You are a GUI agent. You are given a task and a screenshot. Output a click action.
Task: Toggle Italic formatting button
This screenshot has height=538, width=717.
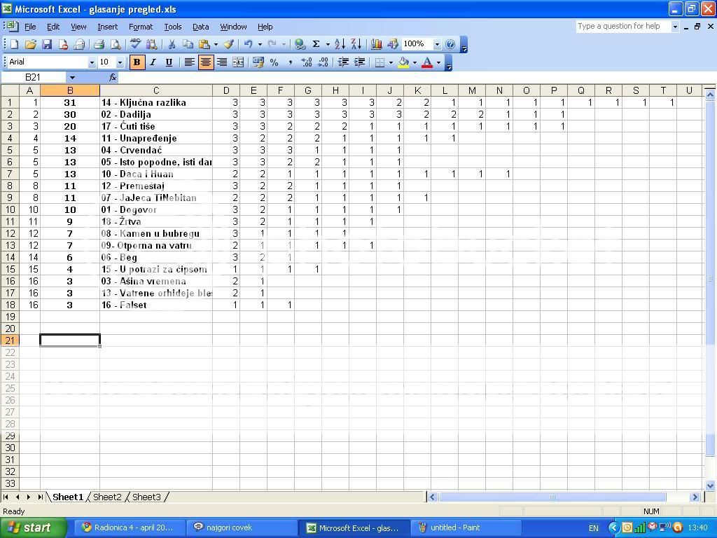click(153, 62)
